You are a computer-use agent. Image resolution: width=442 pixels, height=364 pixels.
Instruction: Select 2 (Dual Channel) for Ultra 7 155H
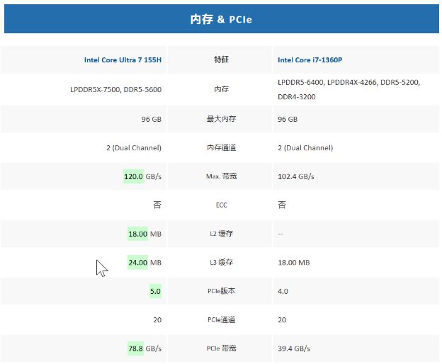[134, 147]
